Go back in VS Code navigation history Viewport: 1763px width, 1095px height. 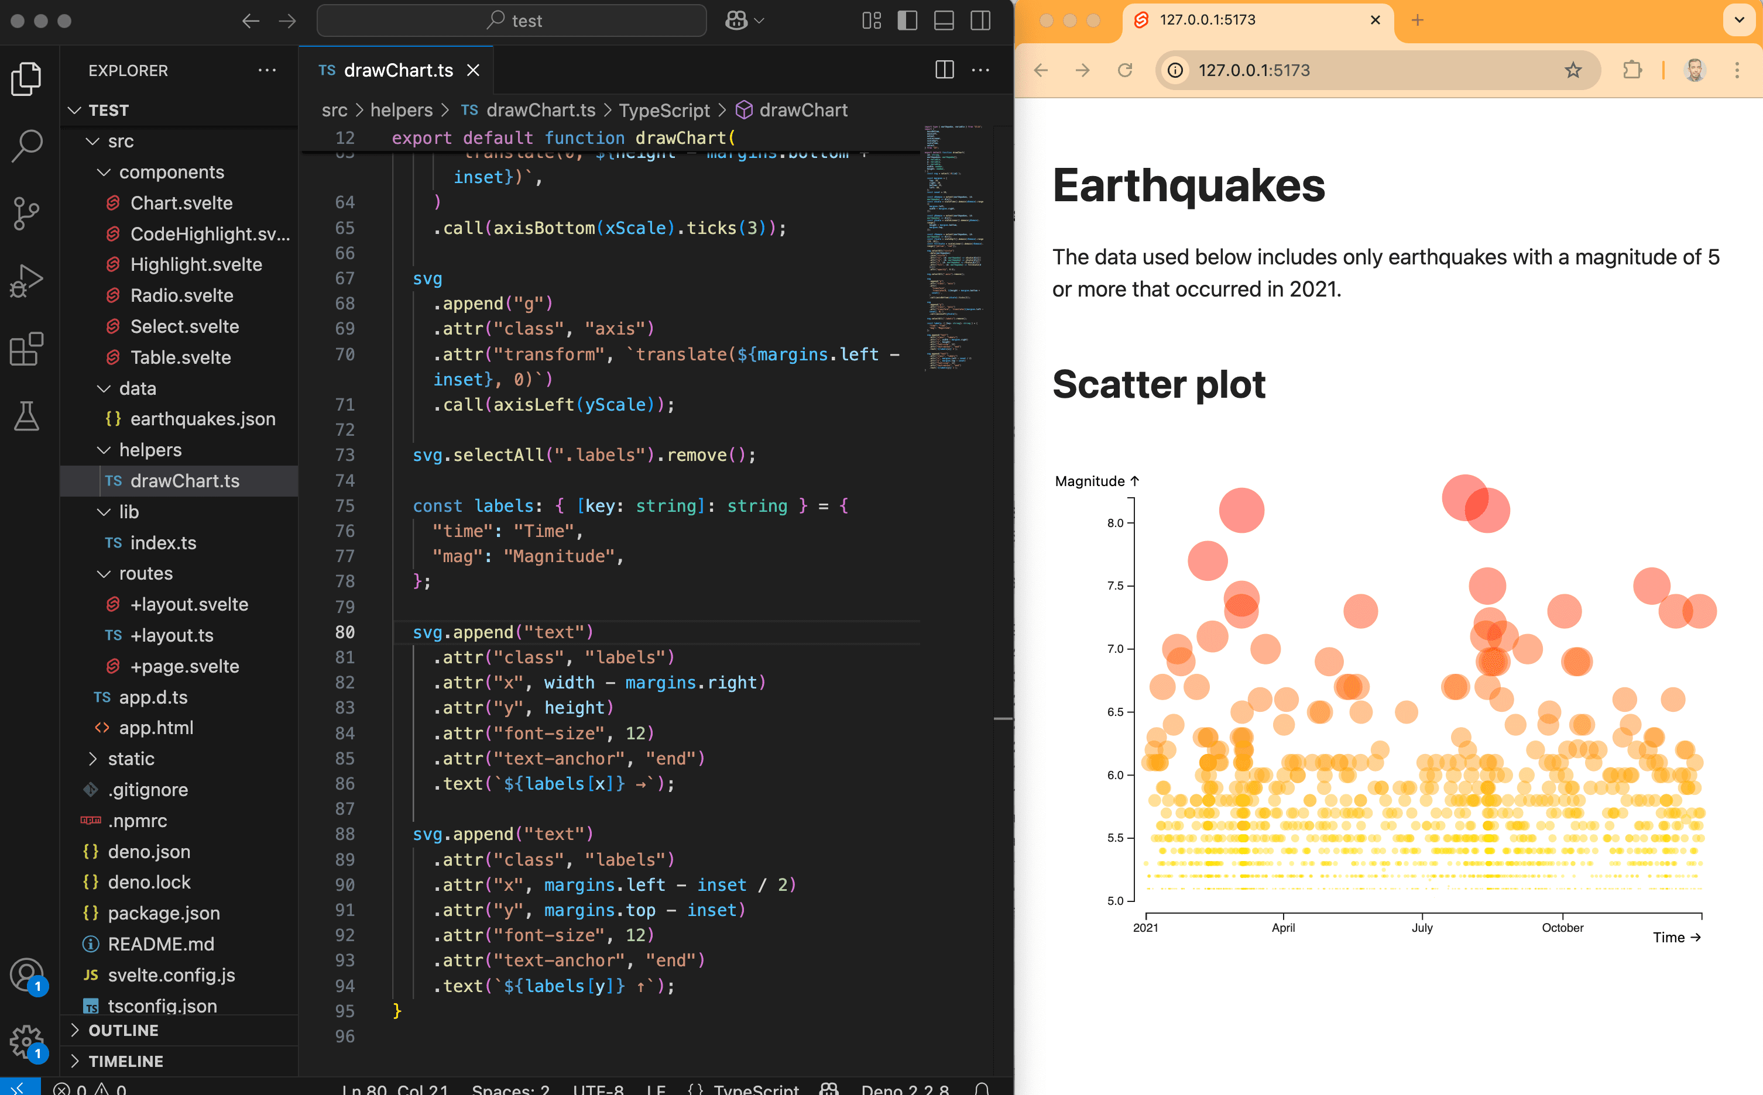pos(251,21)
